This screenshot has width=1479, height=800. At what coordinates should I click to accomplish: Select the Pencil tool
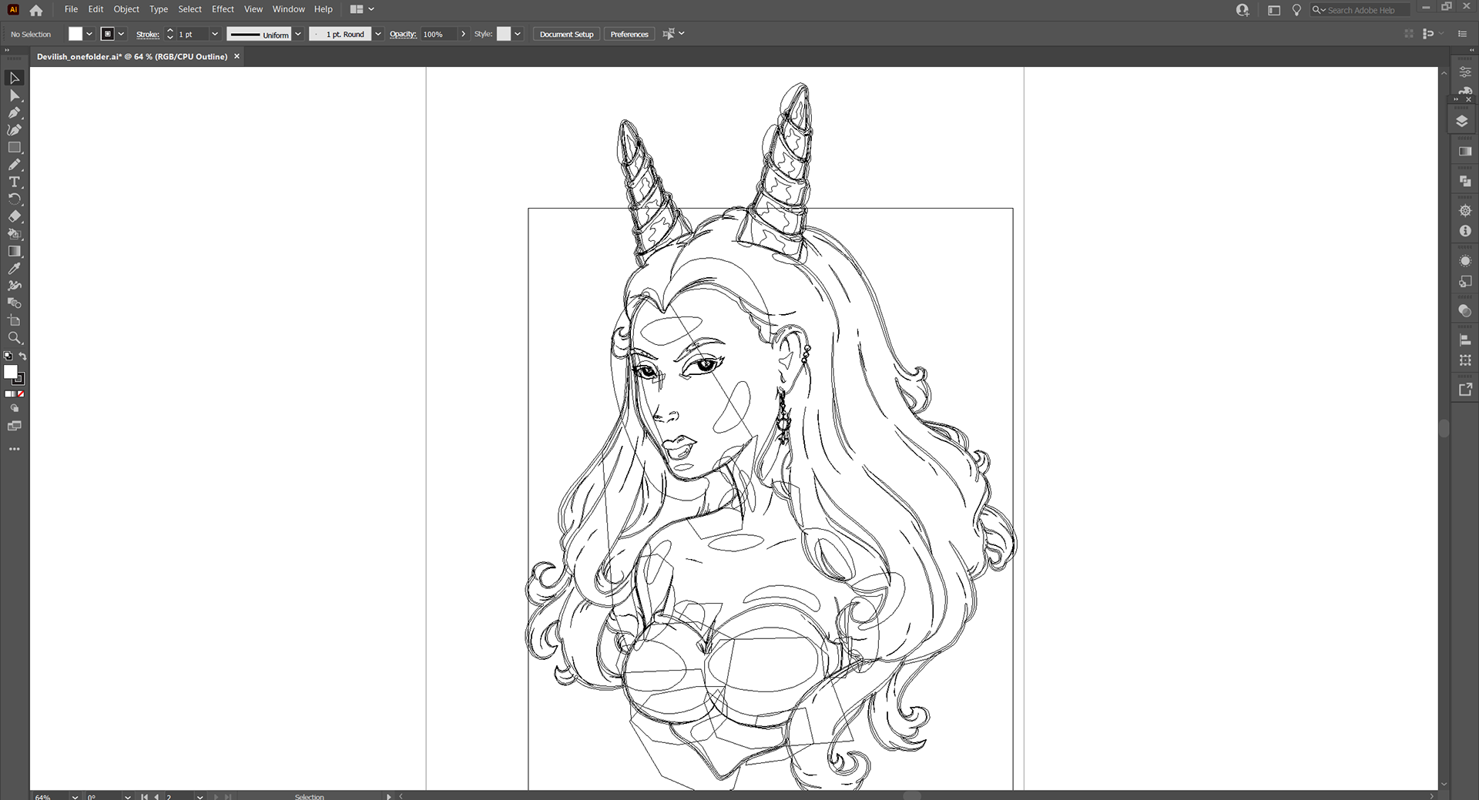pos(15,165)
